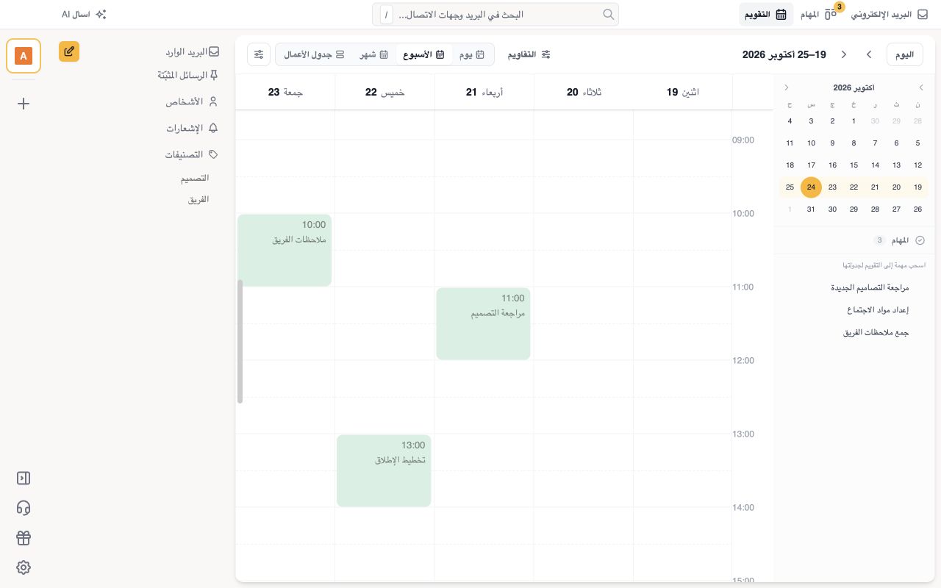This screenshot has width=941, height=588.
Task: Toggle the sidebar panel collapse icon
Action: (x=24, y=478)
